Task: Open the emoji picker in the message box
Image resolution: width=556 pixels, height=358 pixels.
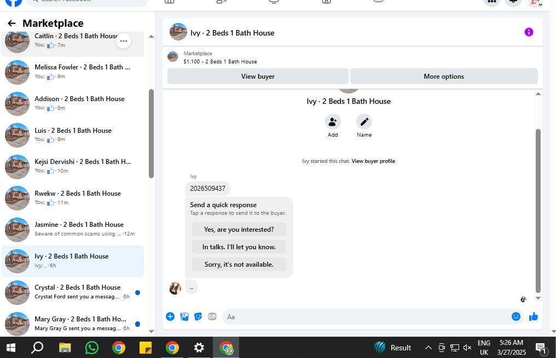Action: (516, 316)
